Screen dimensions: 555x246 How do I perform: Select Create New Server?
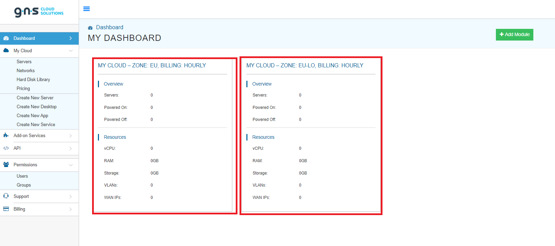click(x=35, y=98)
